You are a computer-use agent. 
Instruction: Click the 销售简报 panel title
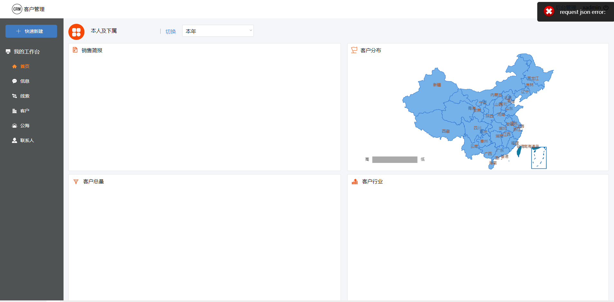pos(92,51)
